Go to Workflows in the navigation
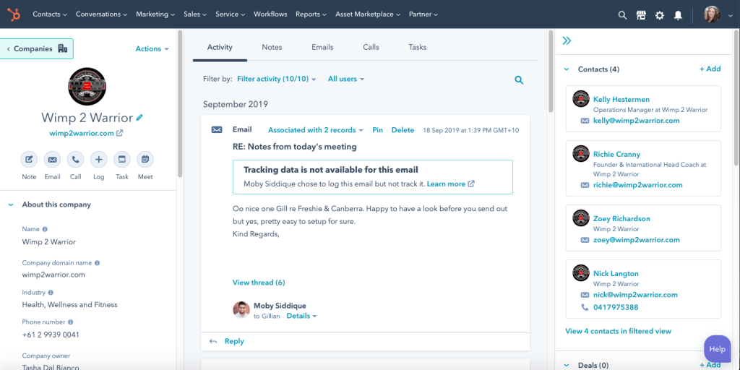 pyautogui.click(x=270, y=14)
